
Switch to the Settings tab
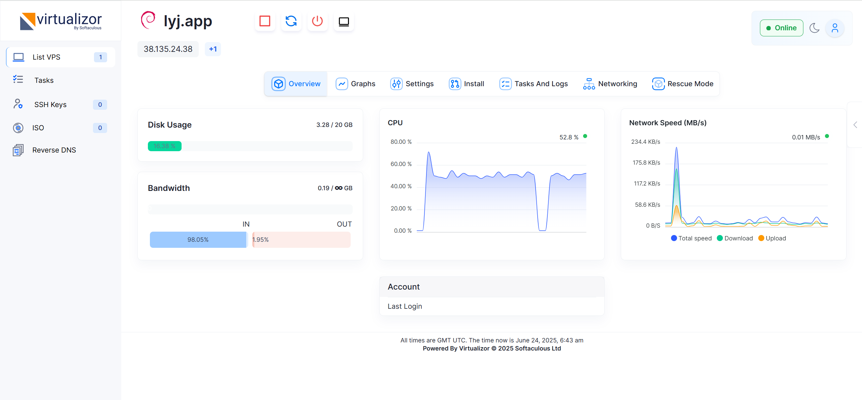pyautogui.click(x=412, y=84)
